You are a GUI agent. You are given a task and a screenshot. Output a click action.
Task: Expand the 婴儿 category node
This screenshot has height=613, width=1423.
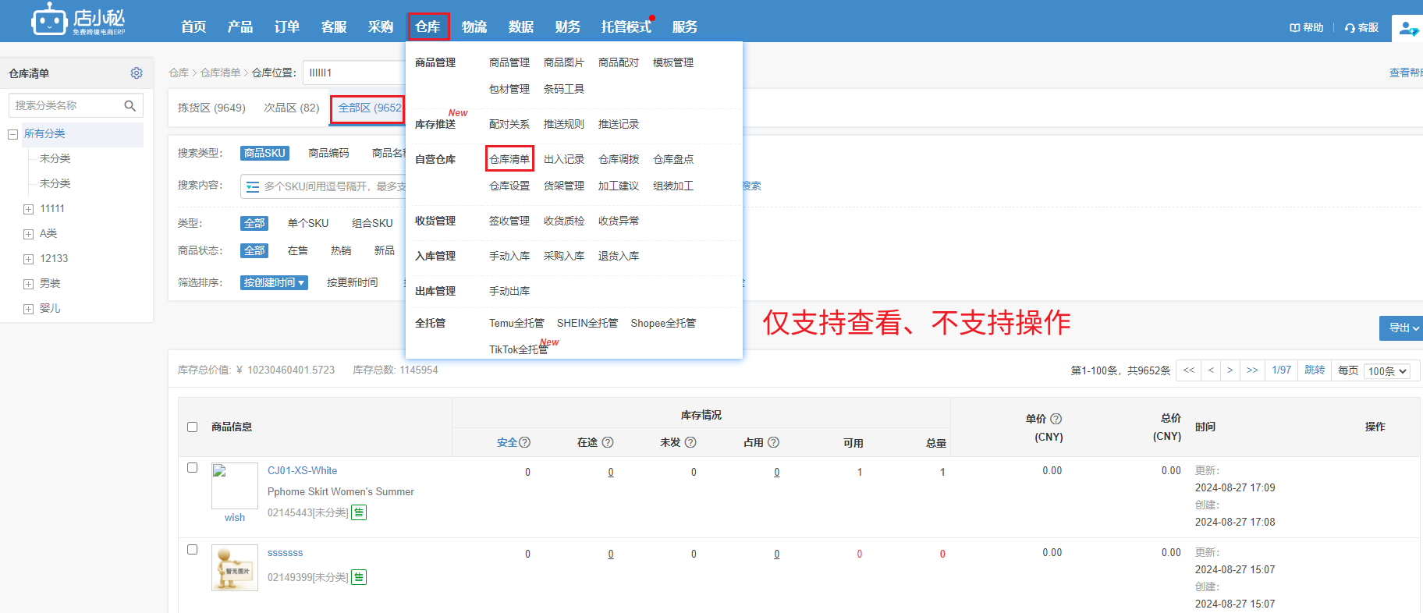click(x=28, y=309)
